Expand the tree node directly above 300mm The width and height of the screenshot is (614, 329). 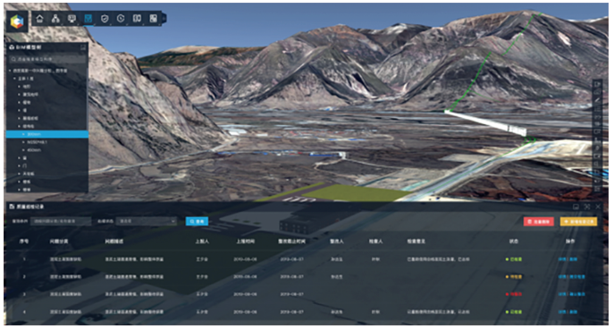[x=19, y=126]
